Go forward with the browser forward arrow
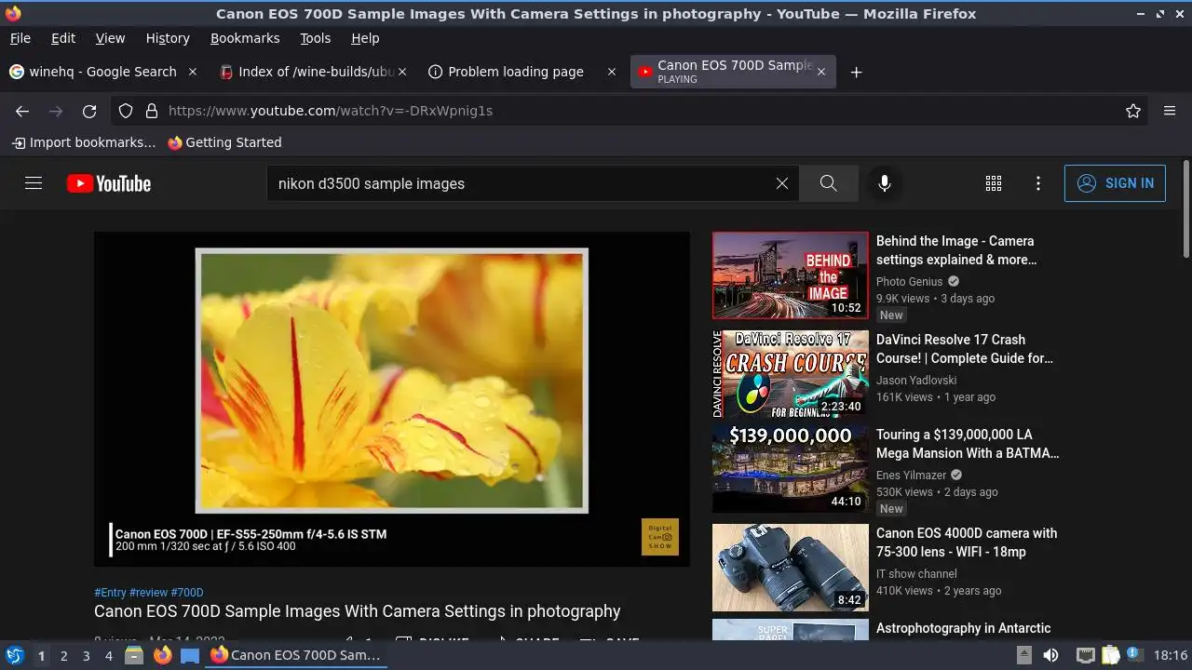 click(56, 111)
